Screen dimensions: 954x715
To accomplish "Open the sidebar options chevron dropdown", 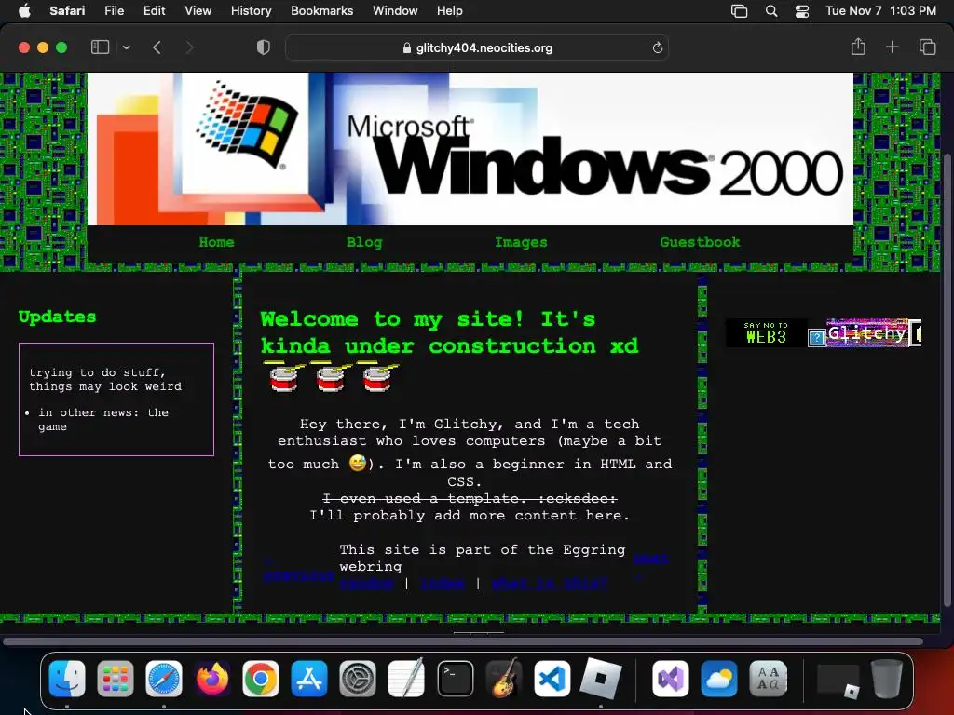I will (127, 47).
